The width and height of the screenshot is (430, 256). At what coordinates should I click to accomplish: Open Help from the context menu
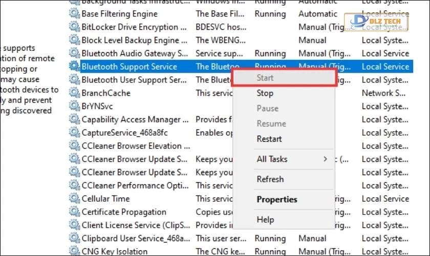[x=265, y=220]
